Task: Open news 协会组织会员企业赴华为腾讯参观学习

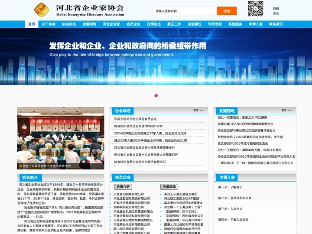Action: point(140,162)
